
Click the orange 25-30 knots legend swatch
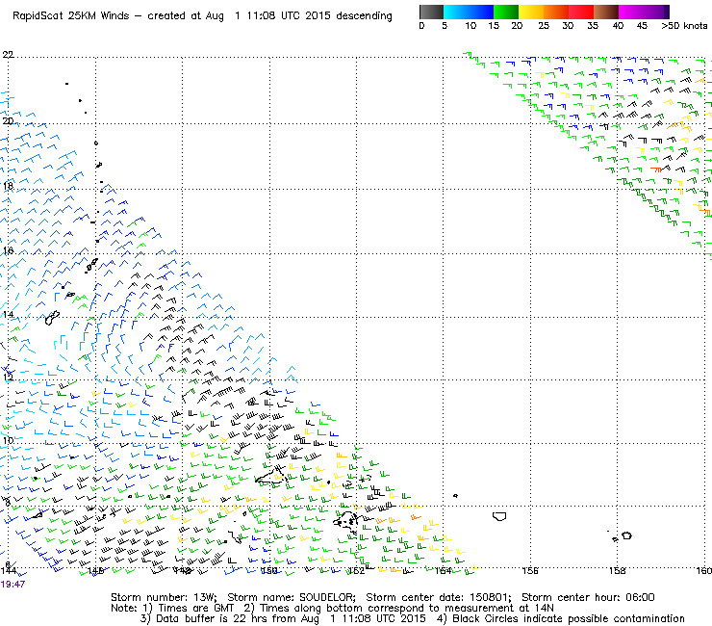click(x=556, y=12)
